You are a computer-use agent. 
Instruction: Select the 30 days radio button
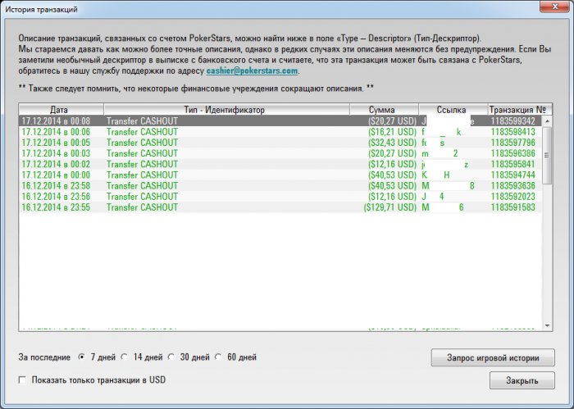coord(171,357)
